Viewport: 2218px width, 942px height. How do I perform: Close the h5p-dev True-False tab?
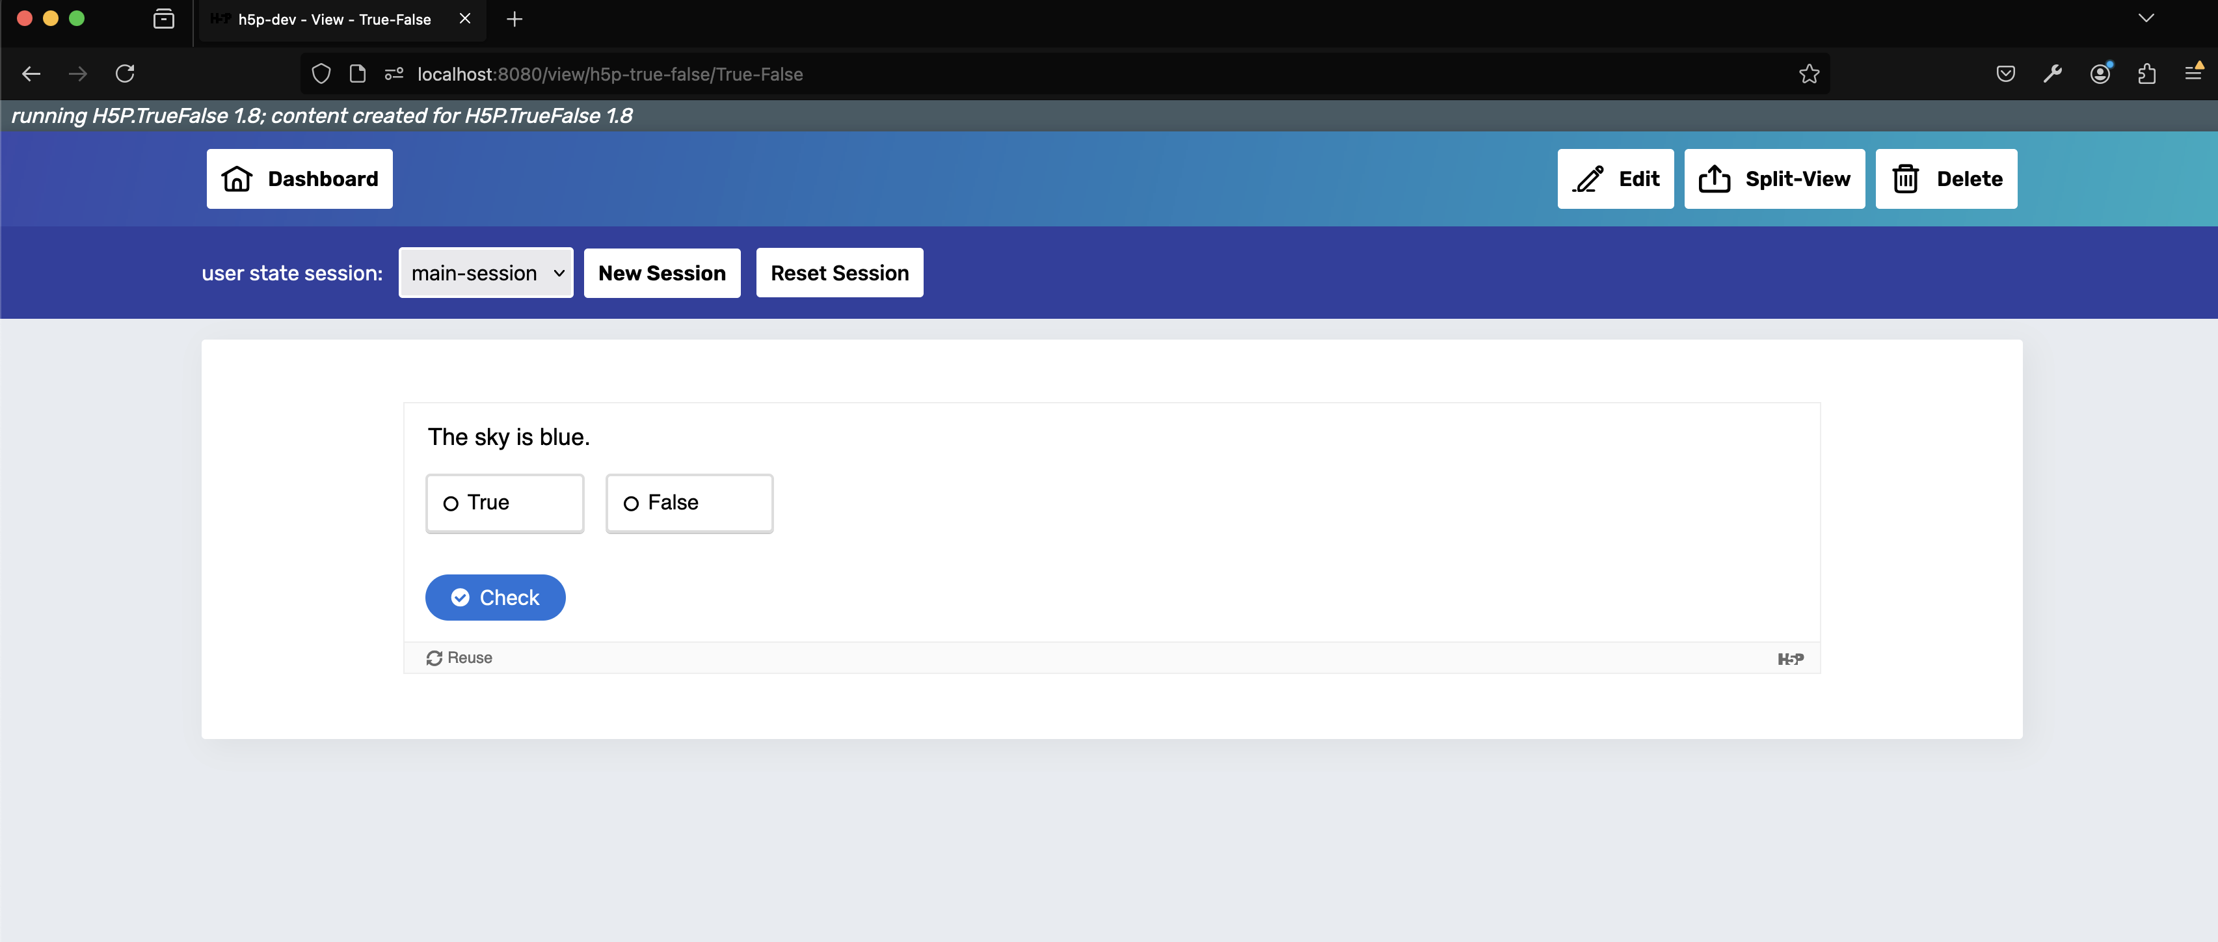(x=465, y=19)
